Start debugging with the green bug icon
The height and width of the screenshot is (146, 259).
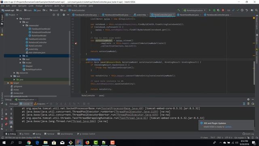[x=214, y=10]
